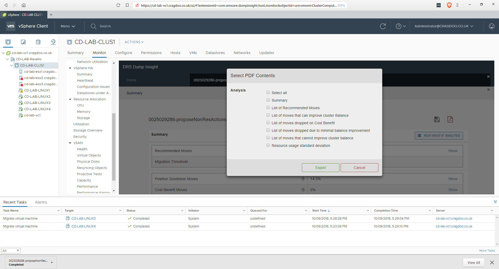Viewport: 499px width, 269px height.
Task: Click RUN WHAT-IF ANALYSIS button
Action: tap(439, 136)
